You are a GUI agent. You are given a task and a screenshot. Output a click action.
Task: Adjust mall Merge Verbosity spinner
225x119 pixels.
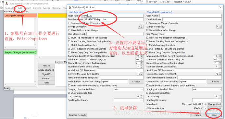pyautogui.click(x=141, y=27)
